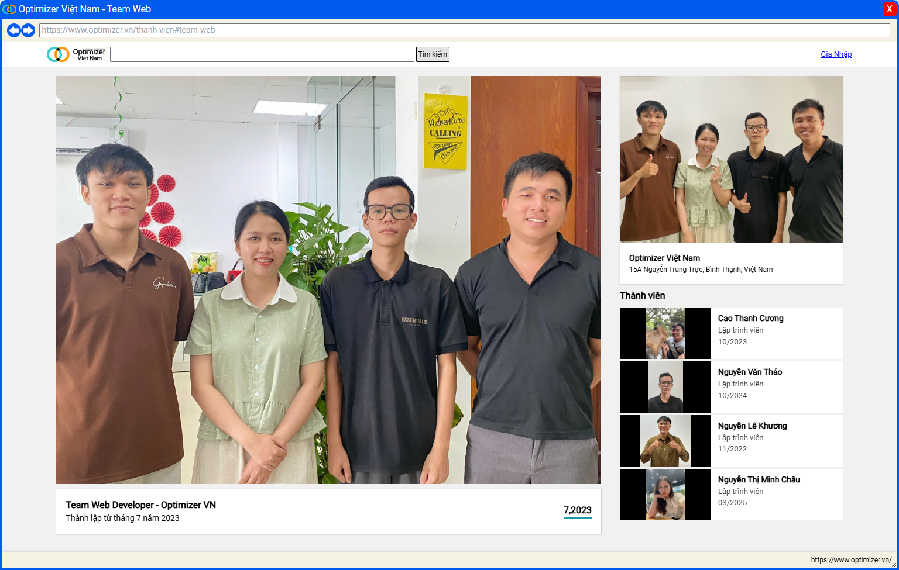Open the Optimizer Việt Nam sidebar photo
Image resolution: width=899 pixels, height=570 pixels.
[x=731, y=159]
